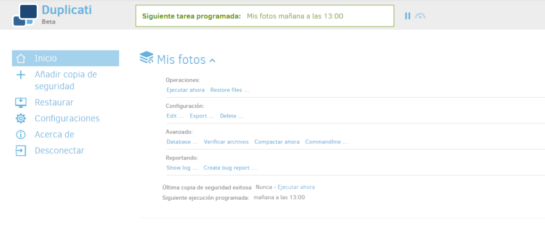
Task: Click the Mis fotos backup stack icon
Action: pyautogui.click(x=146, y=58)
